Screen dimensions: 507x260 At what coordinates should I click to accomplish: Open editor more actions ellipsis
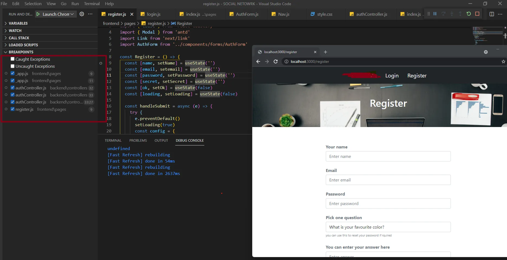coord(500,14)
